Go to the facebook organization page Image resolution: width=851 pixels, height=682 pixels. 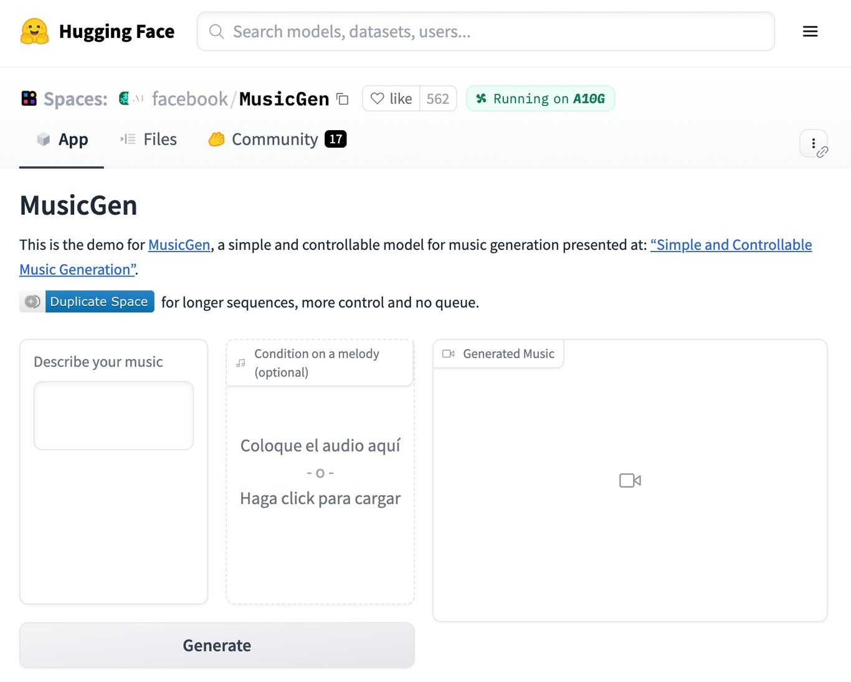point(189,98)
